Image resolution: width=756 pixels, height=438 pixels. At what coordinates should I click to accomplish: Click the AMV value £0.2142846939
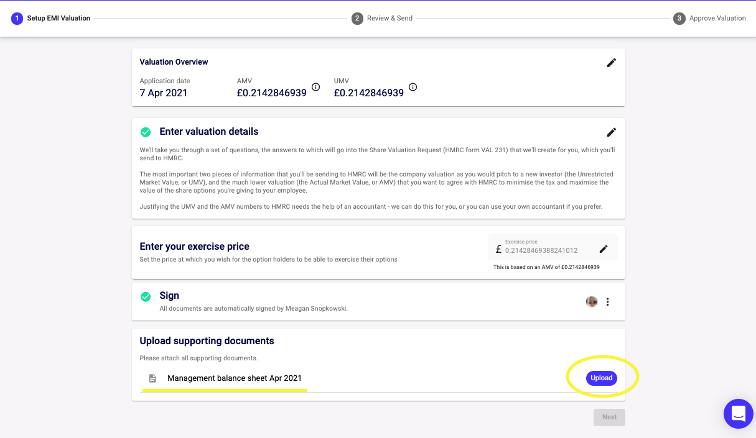click(272, 93)
